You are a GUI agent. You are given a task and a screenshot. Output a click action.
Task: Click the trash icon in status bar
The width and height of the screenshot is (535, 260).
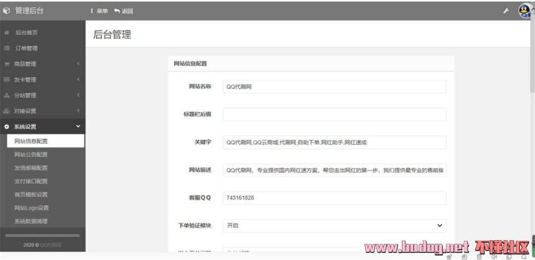[480, 257]
